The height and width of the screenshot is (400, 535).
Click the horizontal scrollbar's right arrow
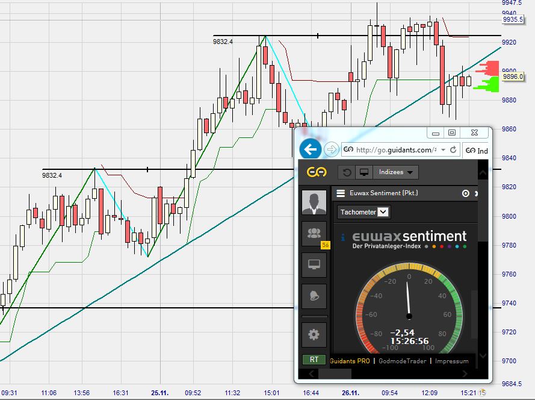coord(465,373)
